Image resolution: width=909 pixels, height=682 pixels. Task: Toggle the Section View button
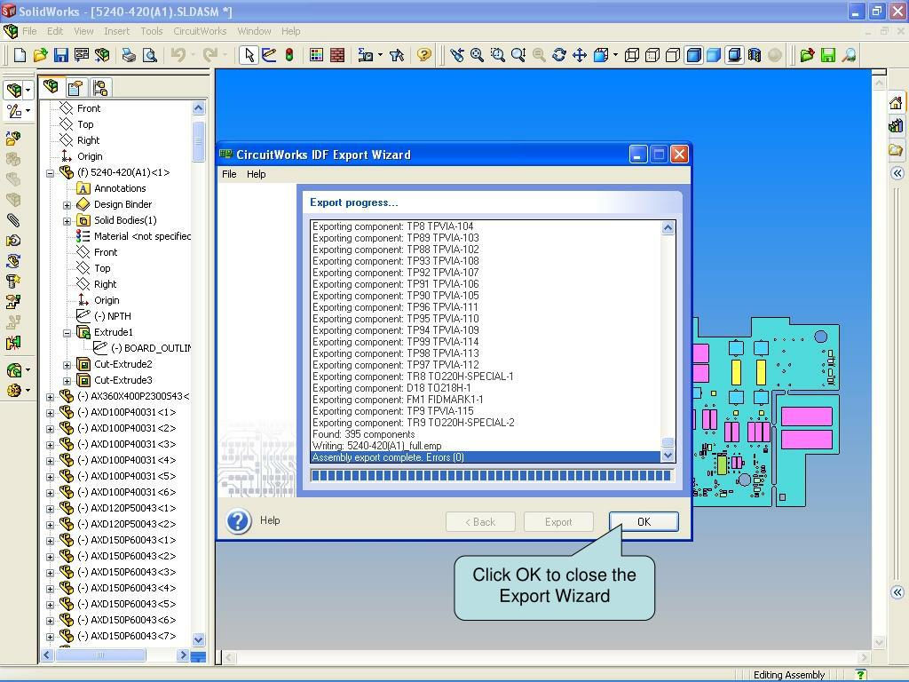(x=755, y=55)
